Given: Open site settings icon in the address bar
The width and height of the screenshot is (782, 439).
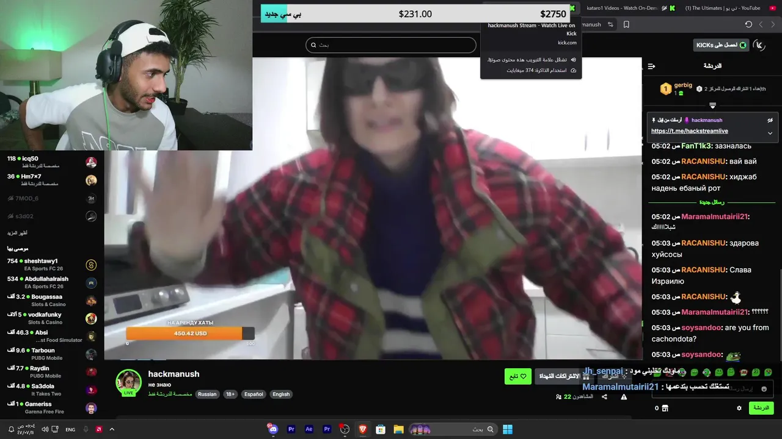Looking at the screenshot, I should [609, 24].
